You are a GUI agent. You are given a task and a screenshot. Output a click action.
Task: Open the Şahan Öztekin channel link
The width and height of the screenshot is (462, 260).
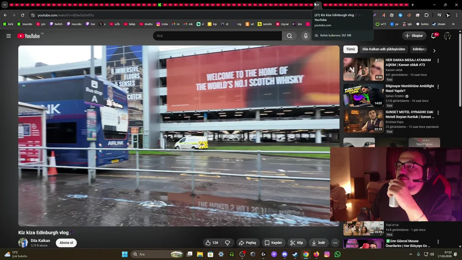395,96
